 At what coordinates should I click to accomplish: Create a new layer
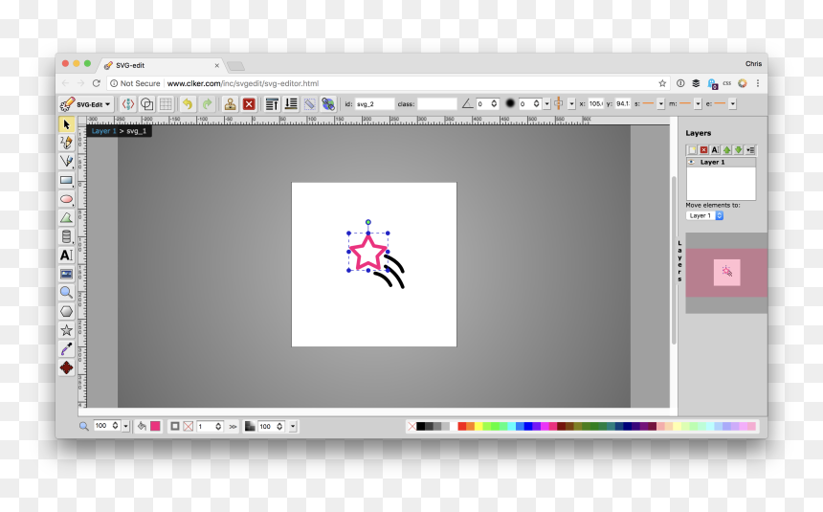(x=692, y=150)
